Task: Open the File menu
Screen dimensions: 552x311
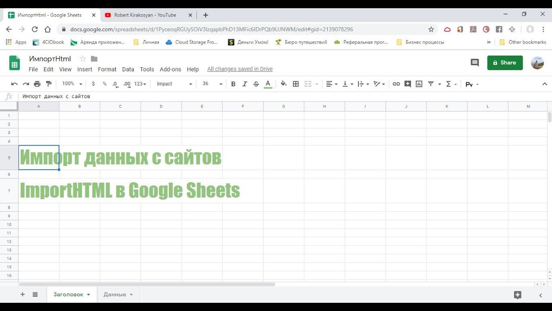Action: coord(33,69)
